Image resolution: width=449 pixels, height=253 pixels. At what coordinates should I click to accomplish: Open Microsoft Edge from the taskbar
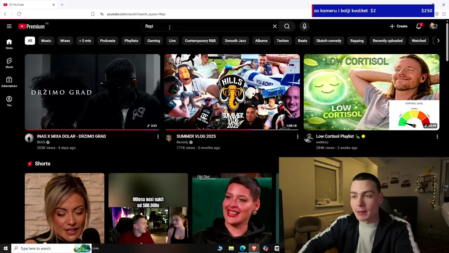(243, 248)
